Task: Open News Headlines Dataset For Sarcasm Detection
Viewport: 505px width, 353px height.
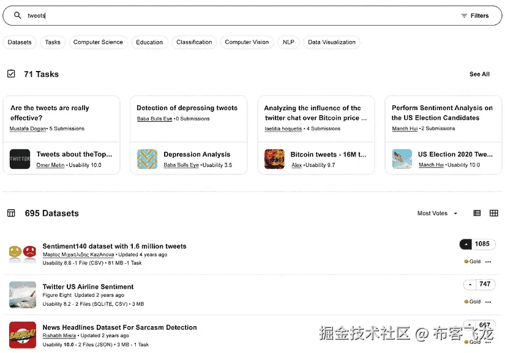Action: pyautogui.click(x=119, y=327)
